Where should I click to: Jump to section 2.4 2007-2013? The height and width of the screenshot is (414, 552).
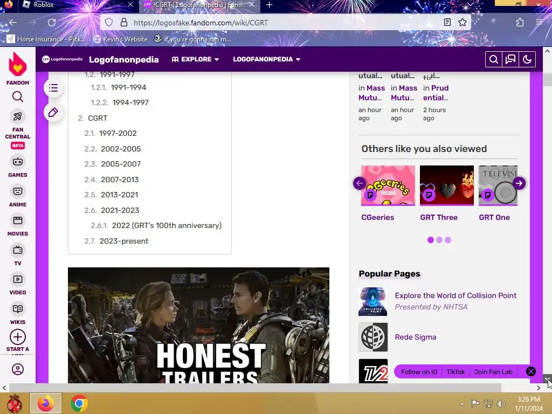[112, 180]
